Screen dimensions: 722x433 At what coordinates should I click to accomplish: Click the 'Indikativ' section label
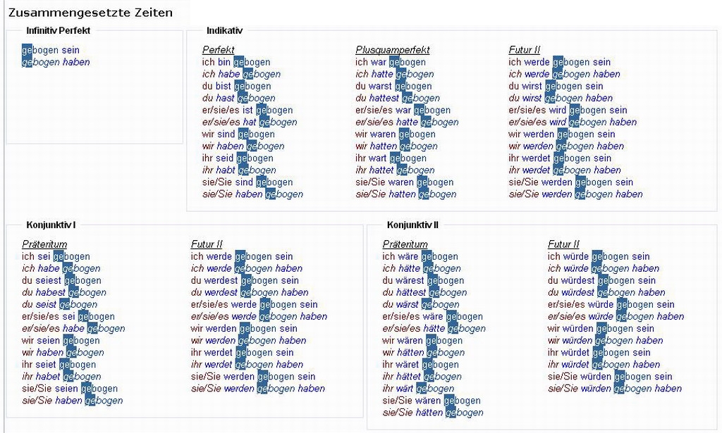[224, 30]
